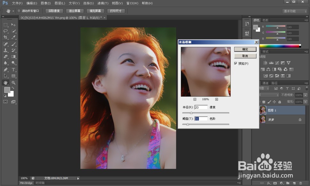Image resolution: width=310 pixels, height=186 pixels.
Task: Click the 实际像素 button
Action: coord(54,11)
